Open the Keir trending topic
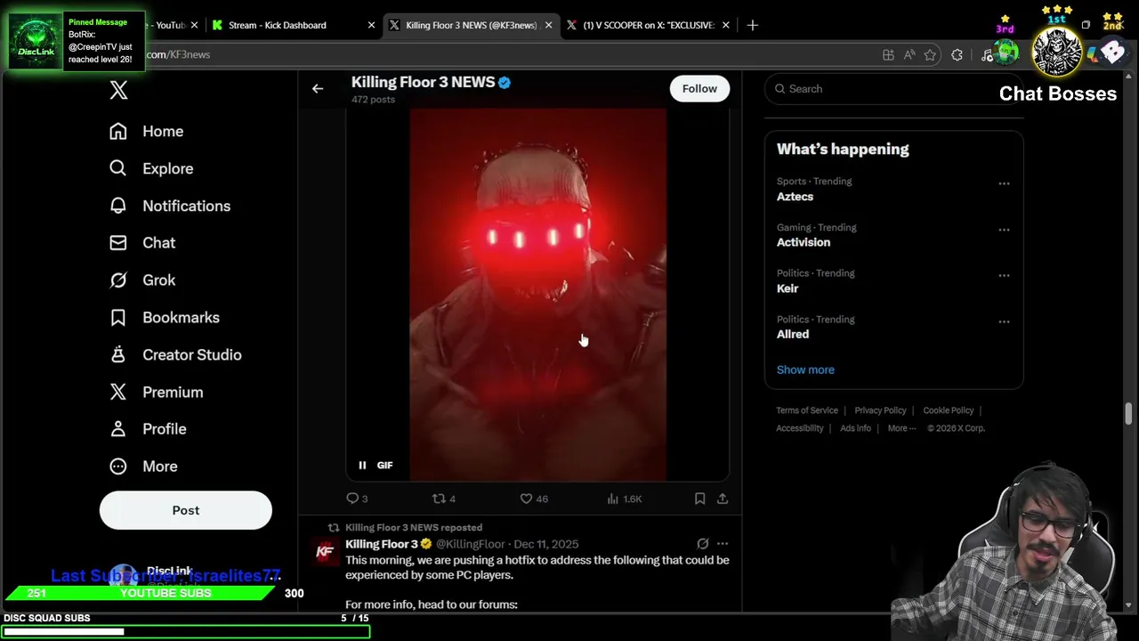This screenshot has width=1139, height=641. coord(788,288)
